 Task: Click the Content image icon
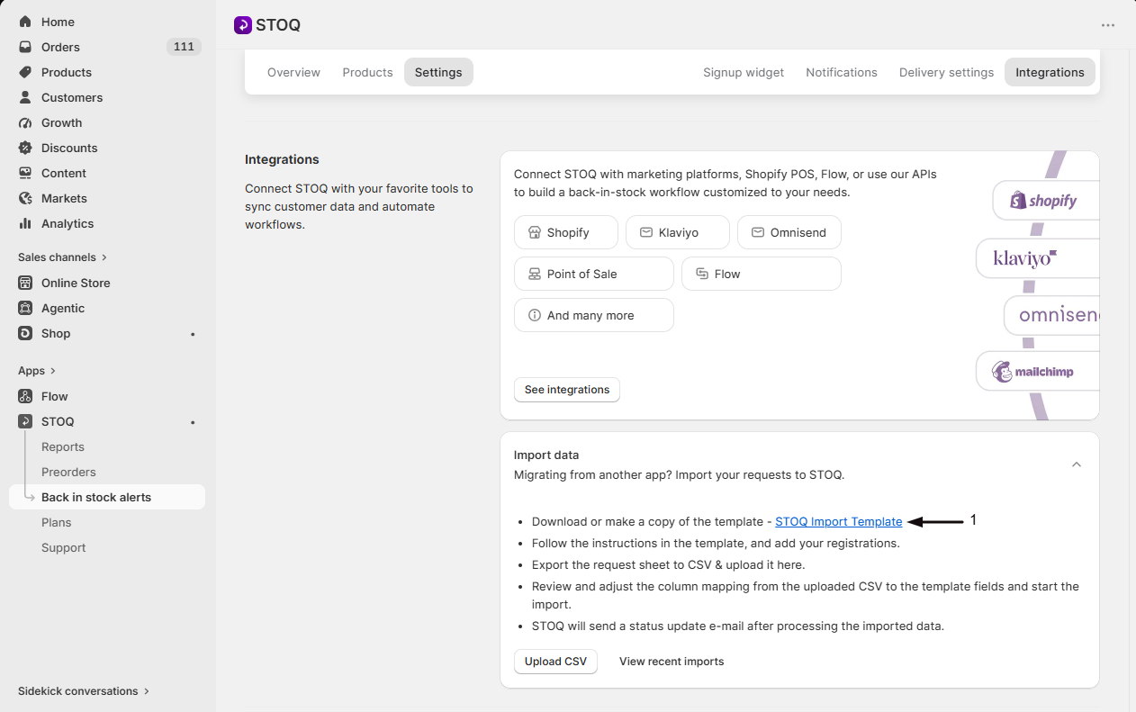[25, 173]
